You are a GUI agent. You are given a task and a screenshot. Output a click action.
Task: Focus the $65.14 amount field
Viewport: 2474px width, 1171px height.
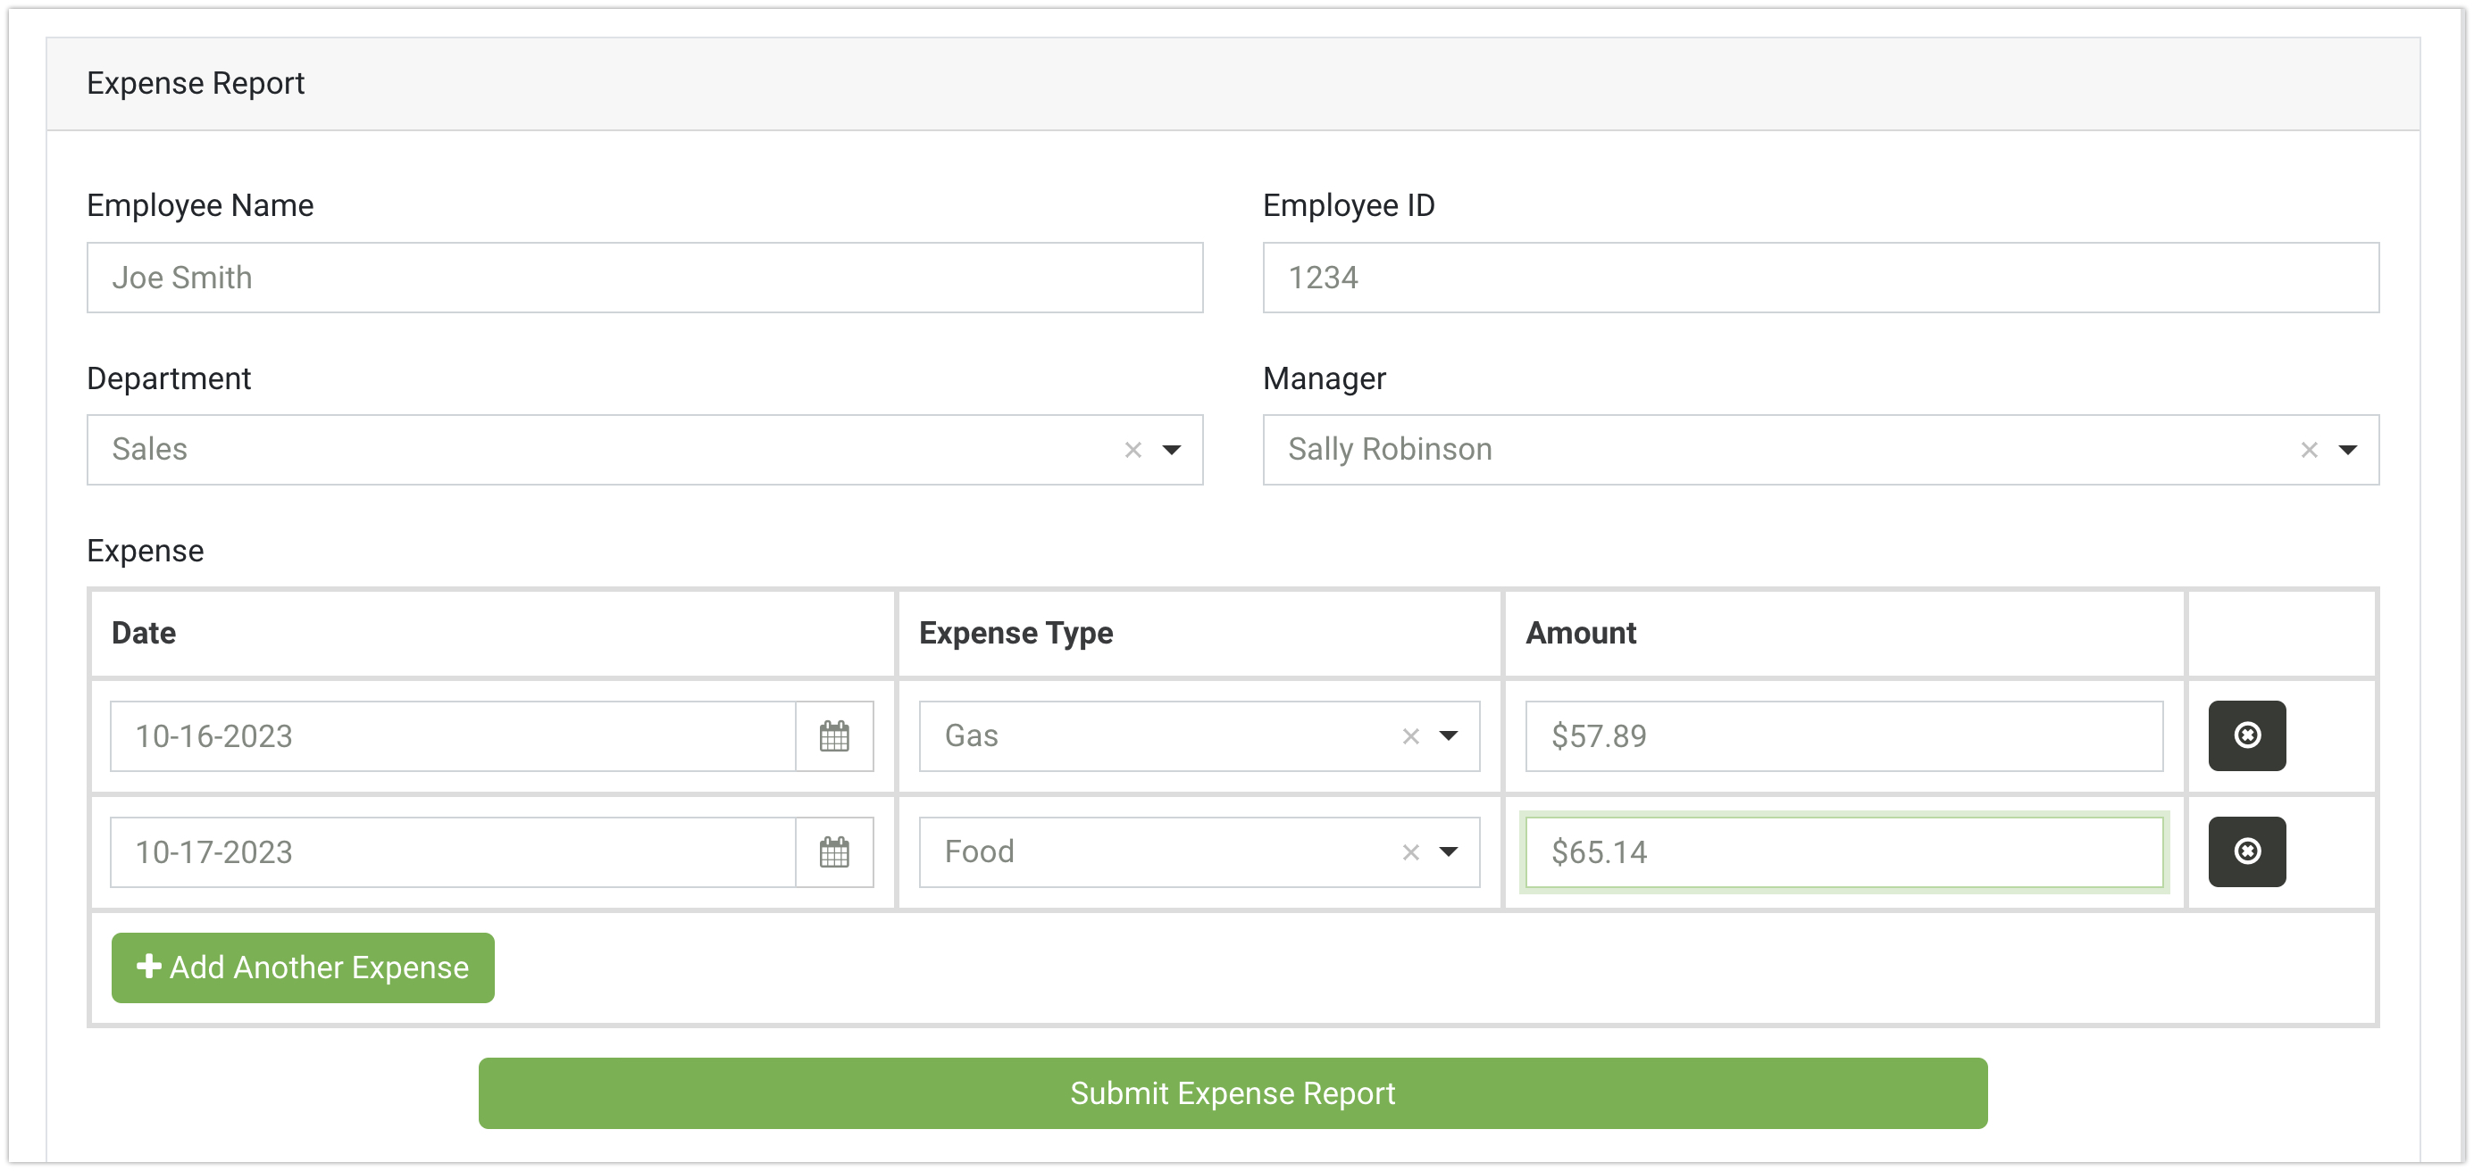(x=1843, y=852)
